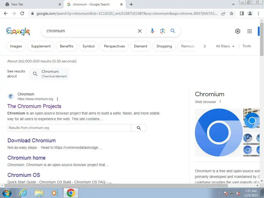Screen dimensions: 264x198
Task: View site info via the padlock icon
Action: (x=32, y=13)
